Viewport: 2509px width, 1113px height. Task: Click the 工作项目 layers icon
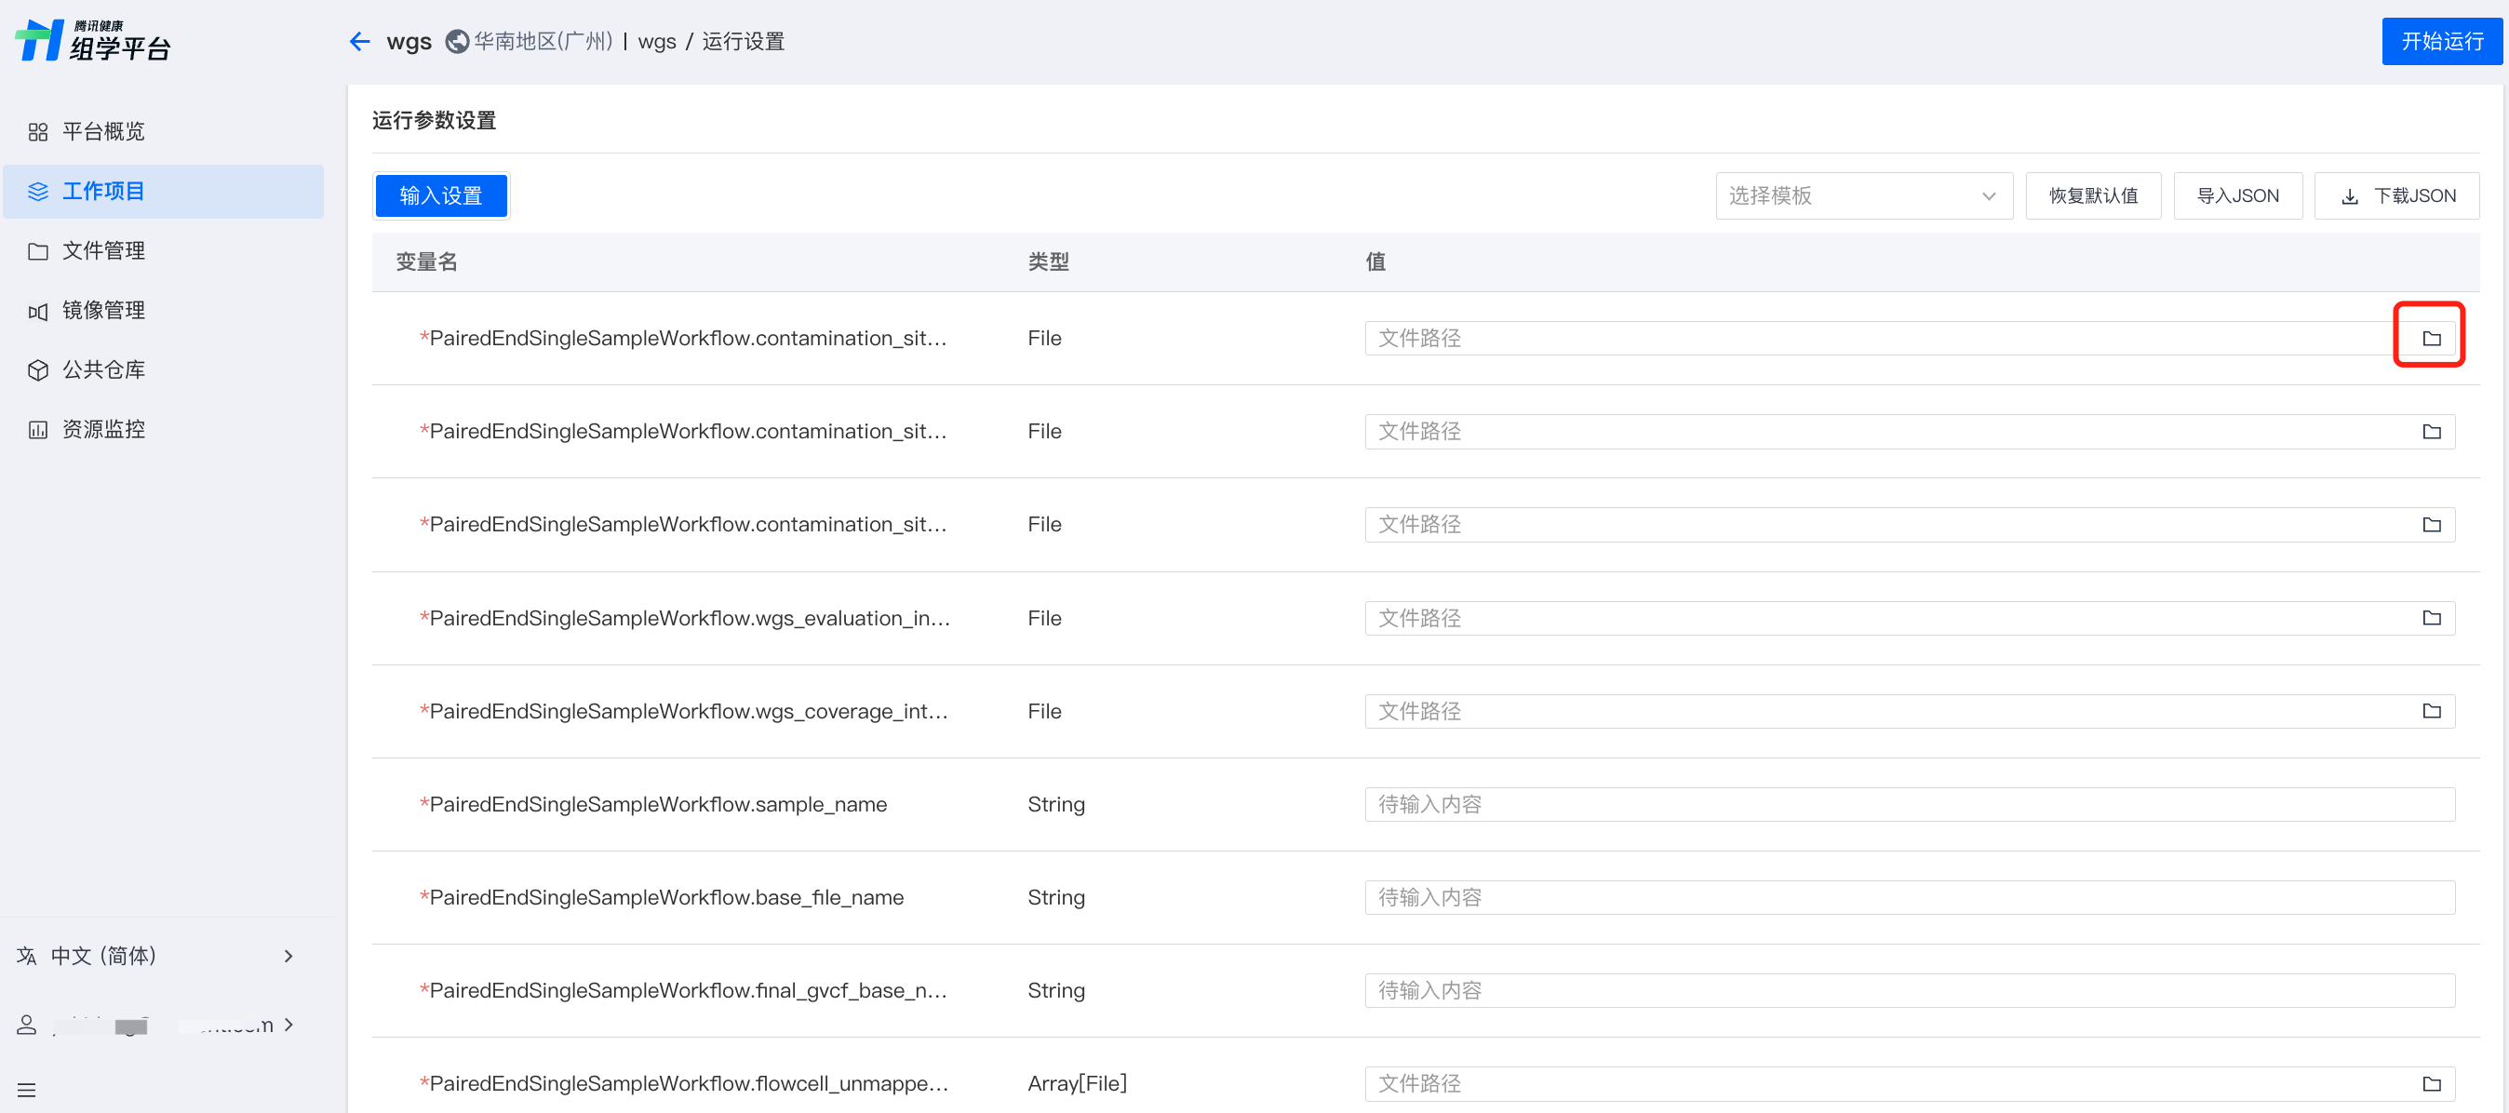38,192
